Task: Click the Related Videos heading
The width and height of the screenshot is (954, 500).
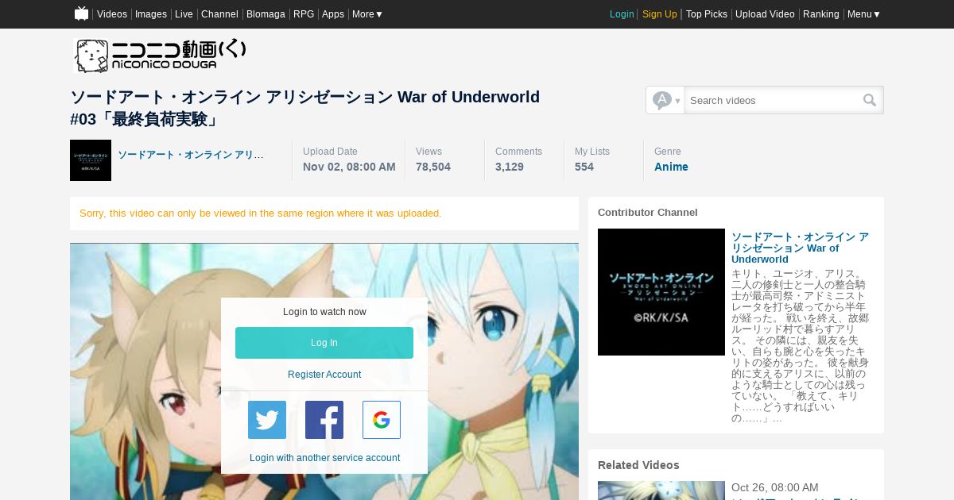Action: [638, 465]
